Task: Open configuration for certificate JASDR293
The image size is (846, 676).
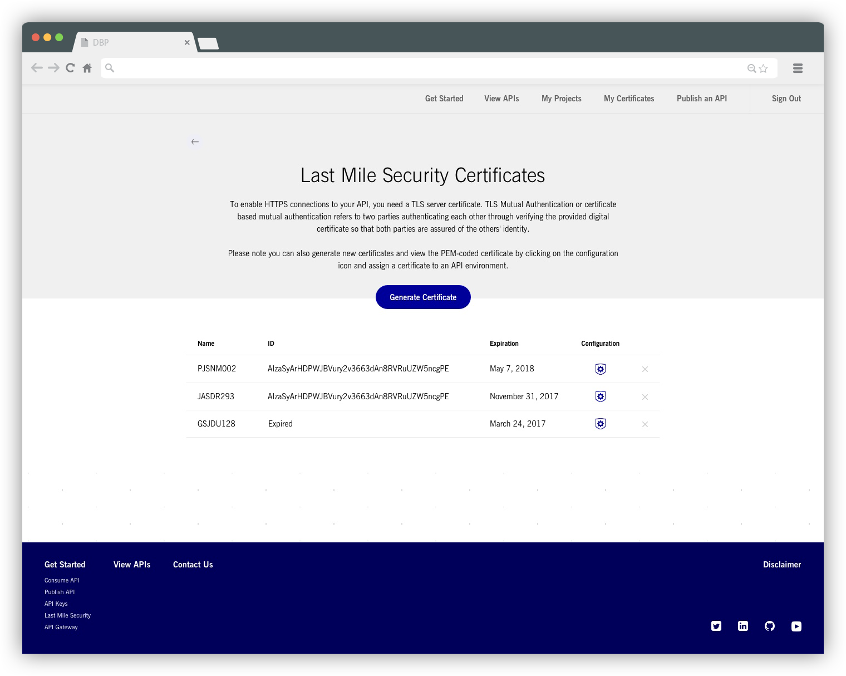Action: tap(600, 396)
